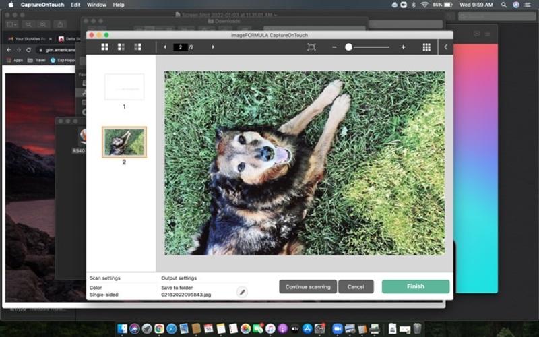Zoom out with the minus icon
This screenshot has width=539, height=337.
click(x=334, y=47)
